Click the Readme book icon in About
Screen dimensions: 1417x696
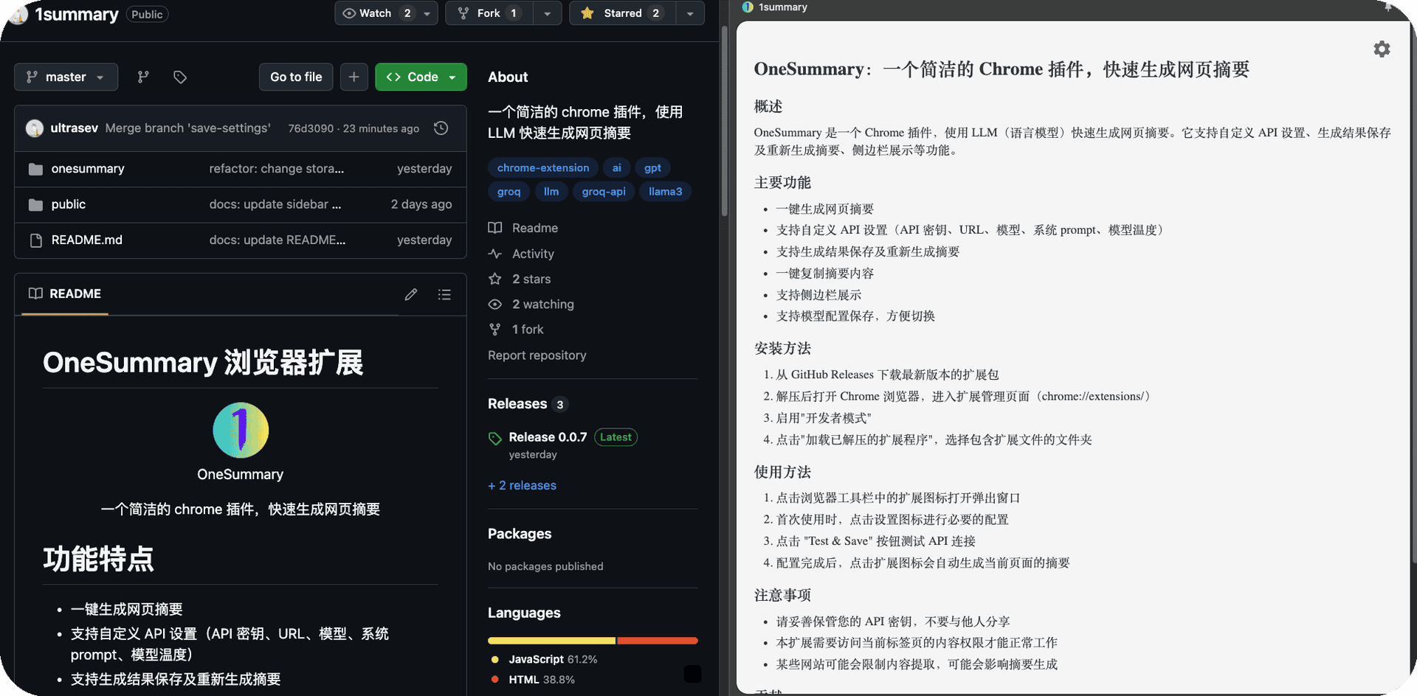pyautogui.click(x=495, y=228)
